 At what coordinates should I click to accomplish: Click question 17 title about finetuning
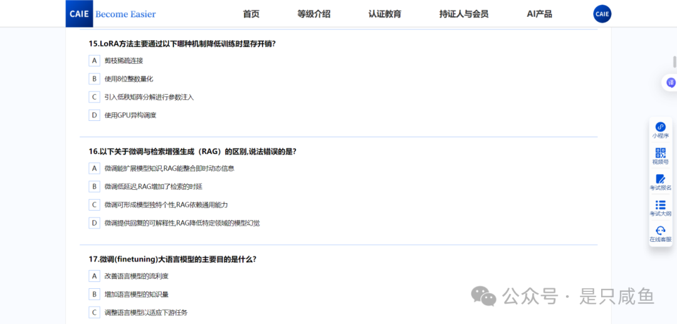[173, 259]
